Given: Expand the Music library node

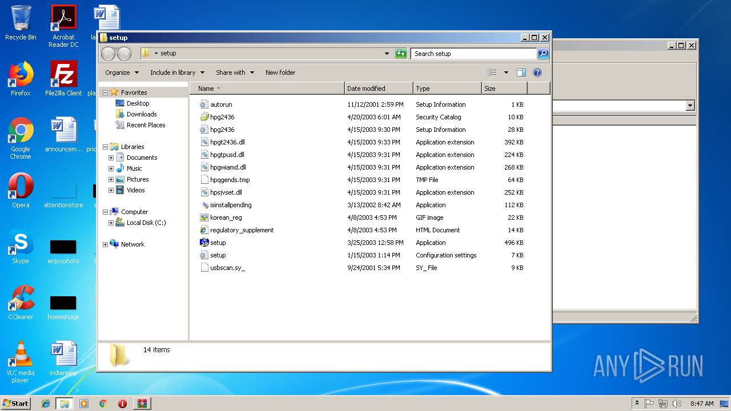Looking at the screenshot, I should [111, 168].
